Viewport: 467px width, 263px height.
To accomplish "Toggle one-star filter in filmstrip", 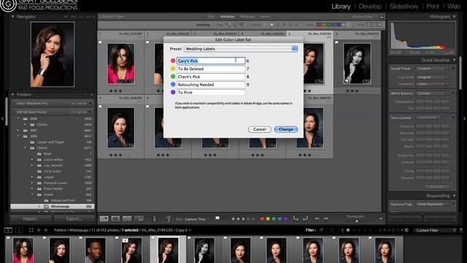I will 348,230.
